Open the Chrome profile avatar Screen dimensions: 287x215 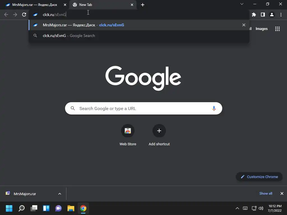272,15
